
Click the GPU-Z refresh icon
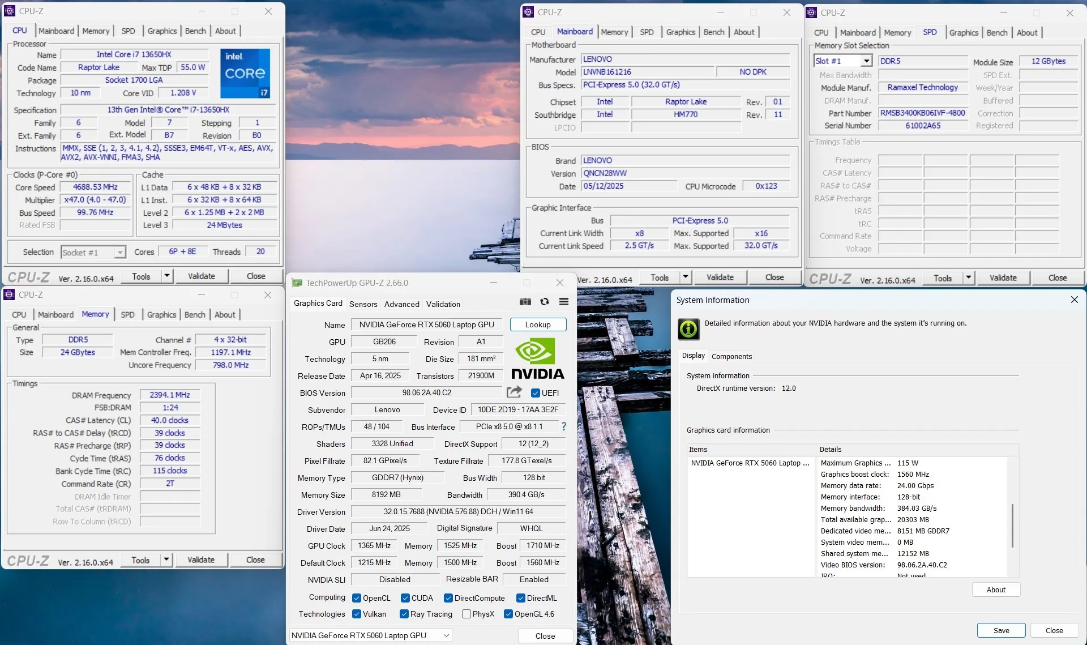[545, 302]
